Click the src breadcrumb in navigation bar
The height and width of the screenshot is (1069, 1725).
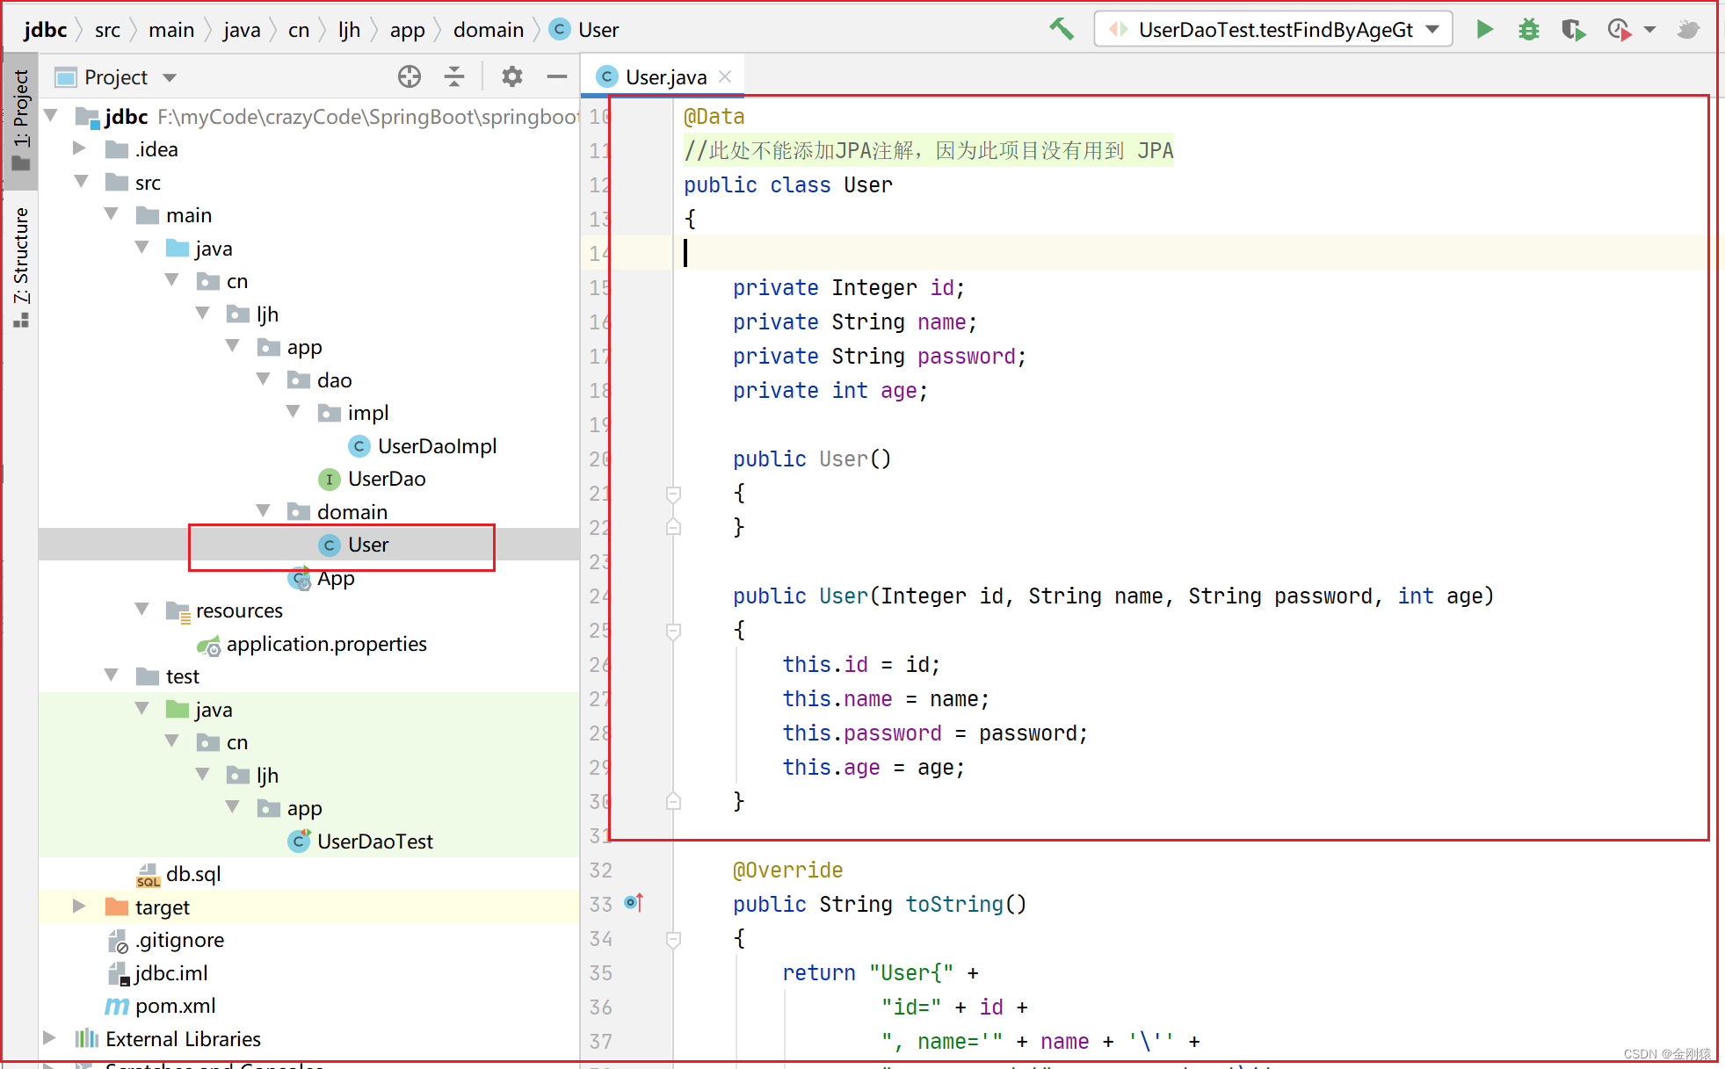click(x=107, y=30)
